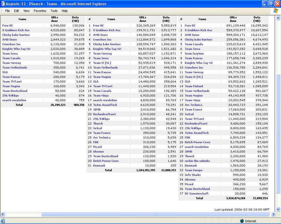281x224 pixels.
Task: Click the vertical scrollbar up arrow
Action: (278, 18)
